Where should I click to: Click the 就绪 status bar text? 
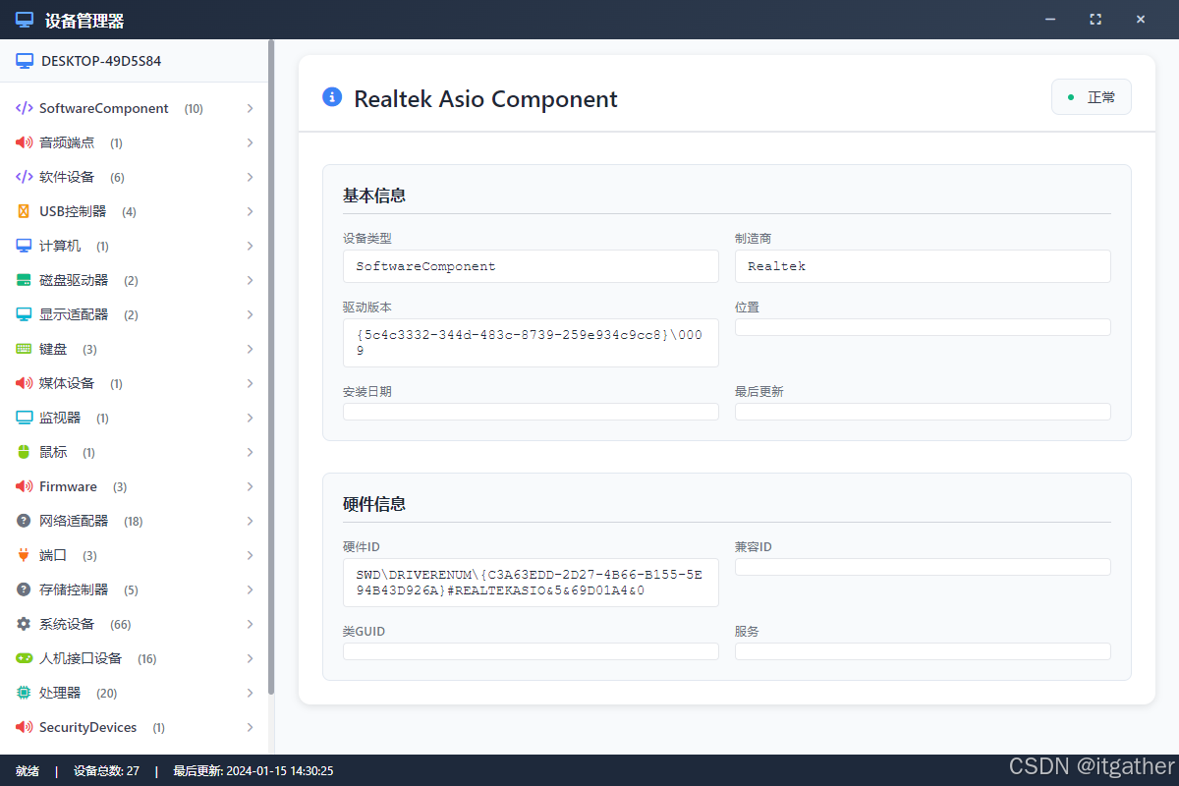pyautogui.click(x=28, y=771)
